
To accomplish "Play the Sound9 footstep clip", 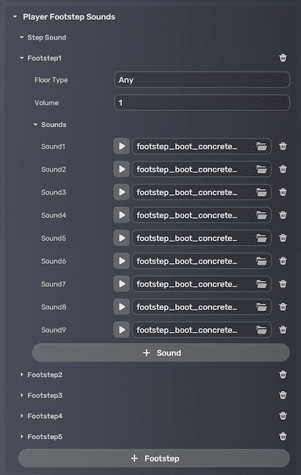I will point(121,330).
